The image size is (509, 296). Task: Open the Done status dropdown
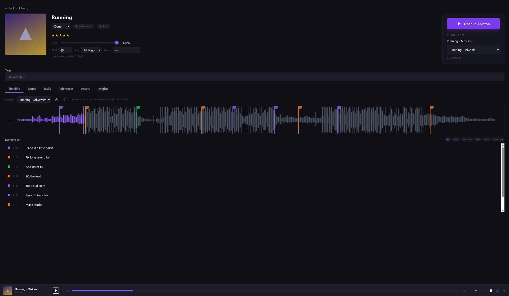click(61, 26)
